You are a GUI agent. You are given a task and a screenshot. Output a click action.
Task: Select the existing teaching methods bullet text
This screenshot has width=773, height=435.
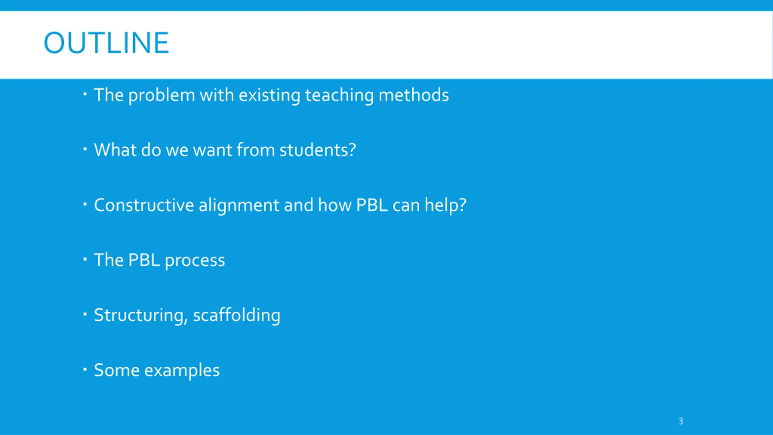[x=271, y=95]
